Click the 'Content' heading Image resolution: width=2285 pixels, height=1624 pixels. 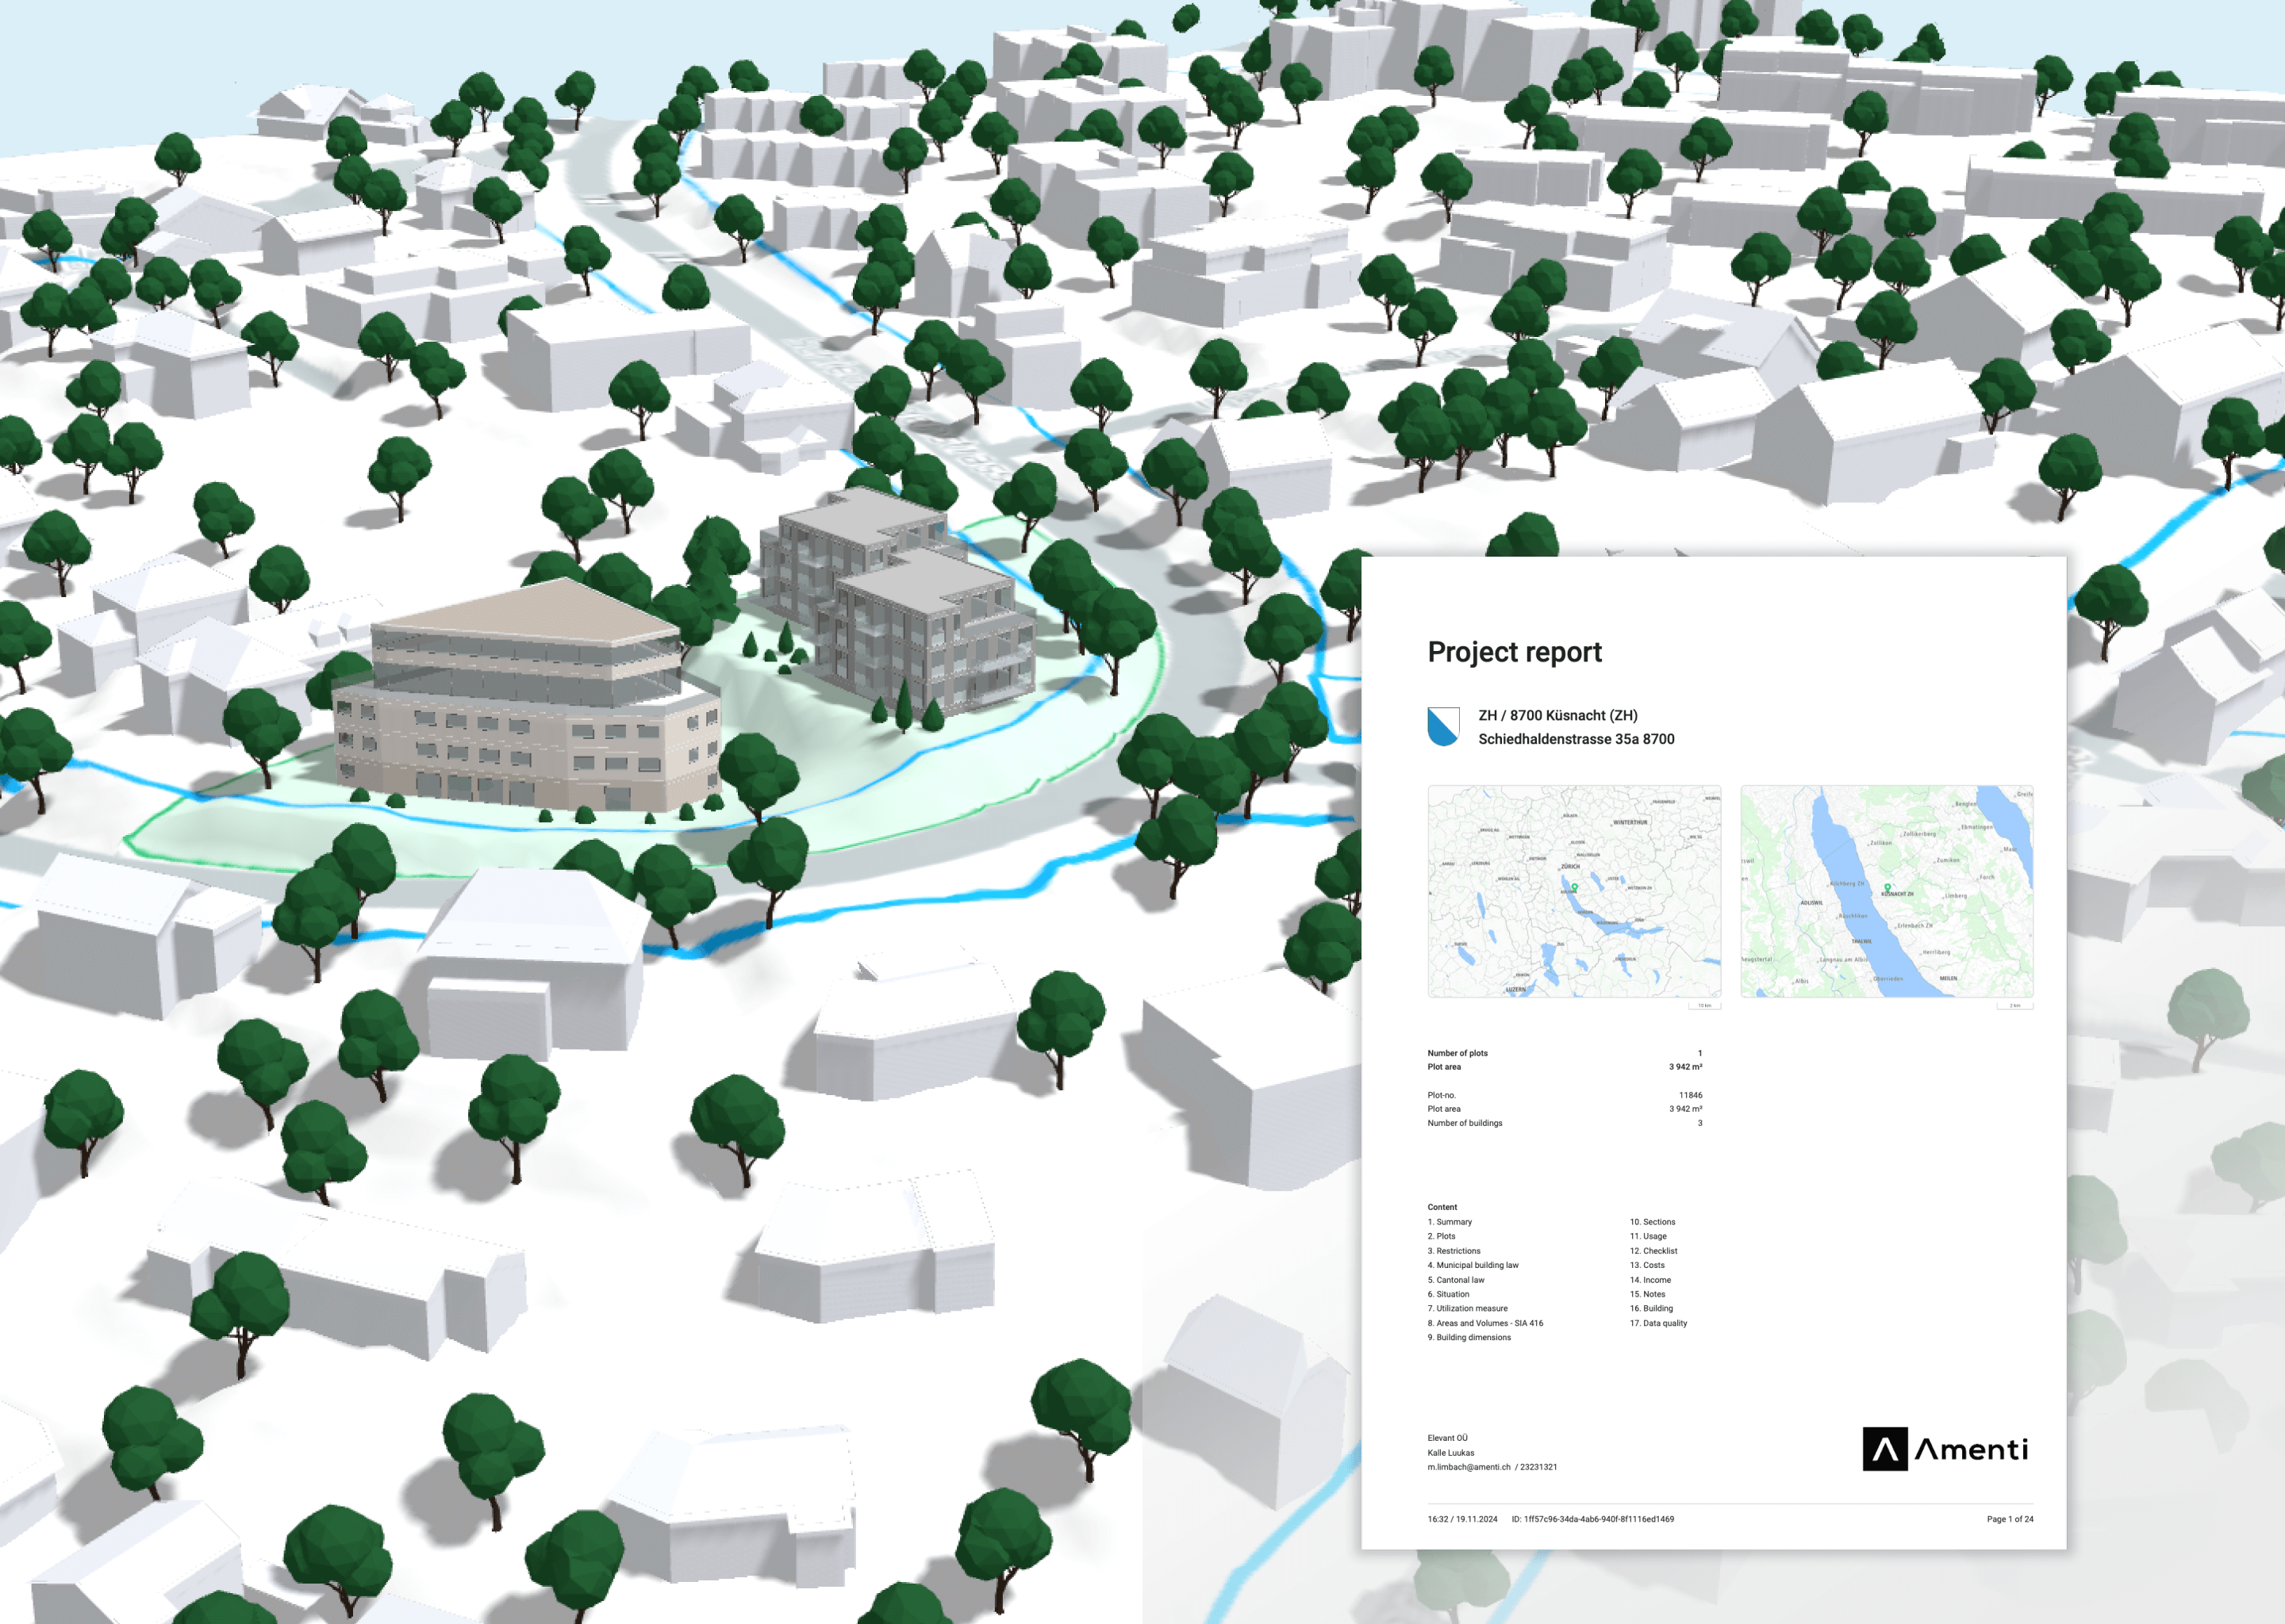tap(1442, 1207)
